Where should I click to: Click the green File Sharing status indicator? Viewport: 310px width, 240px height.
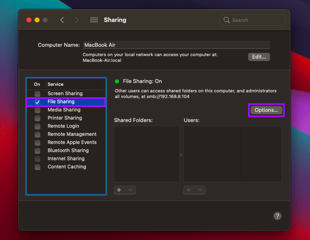point(117,81)
